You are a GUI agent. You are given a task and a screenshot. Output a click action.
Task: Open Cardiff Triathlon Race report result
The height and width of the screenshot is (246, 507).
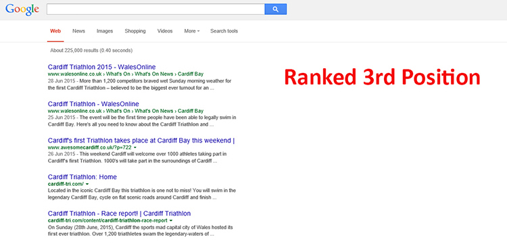coord(119,214)
